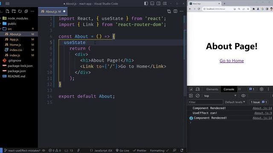Click the react-useEffect-mistakes branch in status bar
The width and height of the screenshot is (273, 153).
coord(22,150)
